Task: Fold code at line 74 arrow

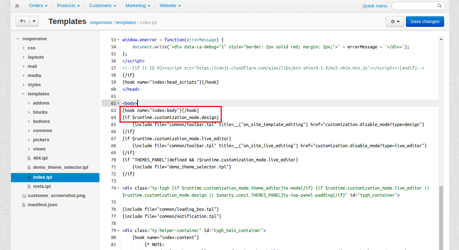Action: tap(118, 188)
